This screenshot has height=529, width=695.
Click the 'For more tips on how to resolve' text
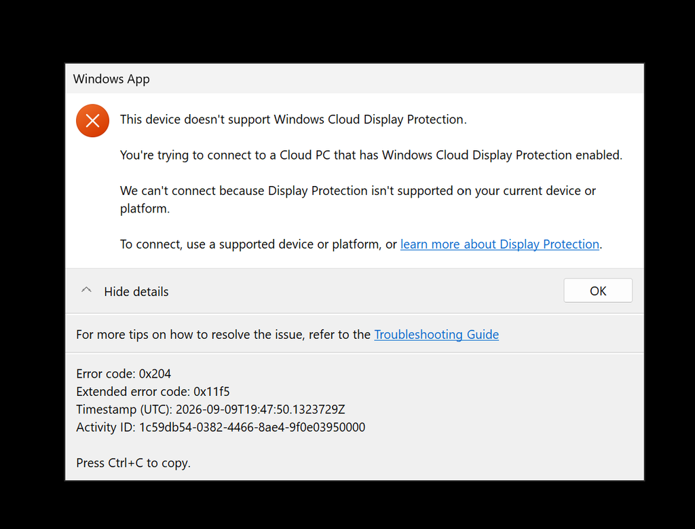coord(223,334)
